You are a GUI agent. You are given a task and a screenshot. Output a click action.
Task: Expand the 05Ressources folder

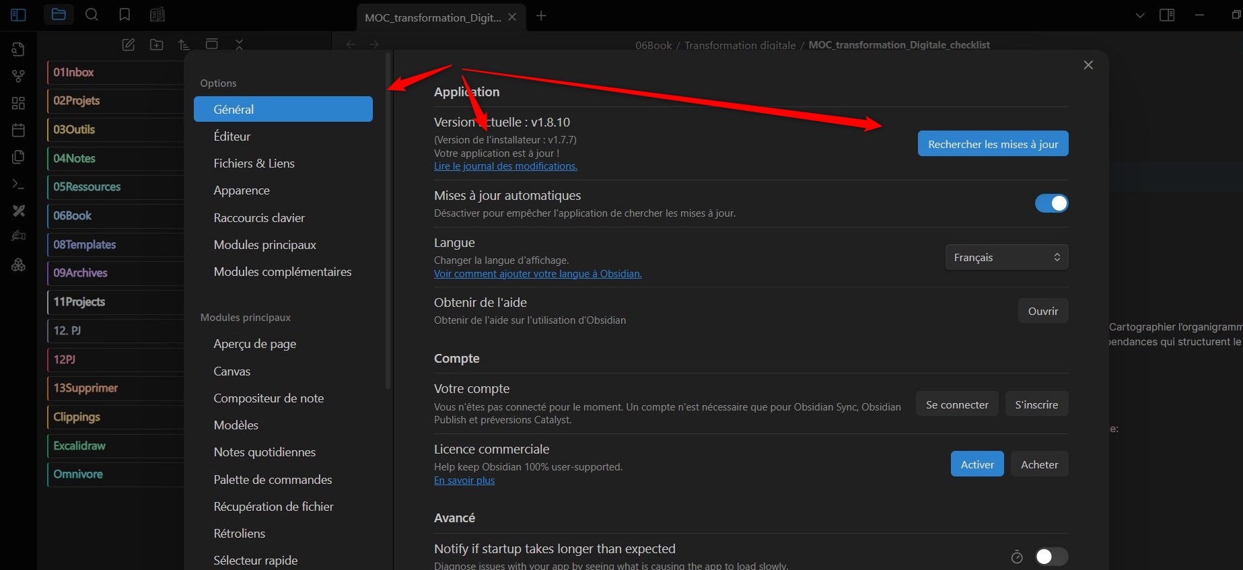[x=115, y=186]
